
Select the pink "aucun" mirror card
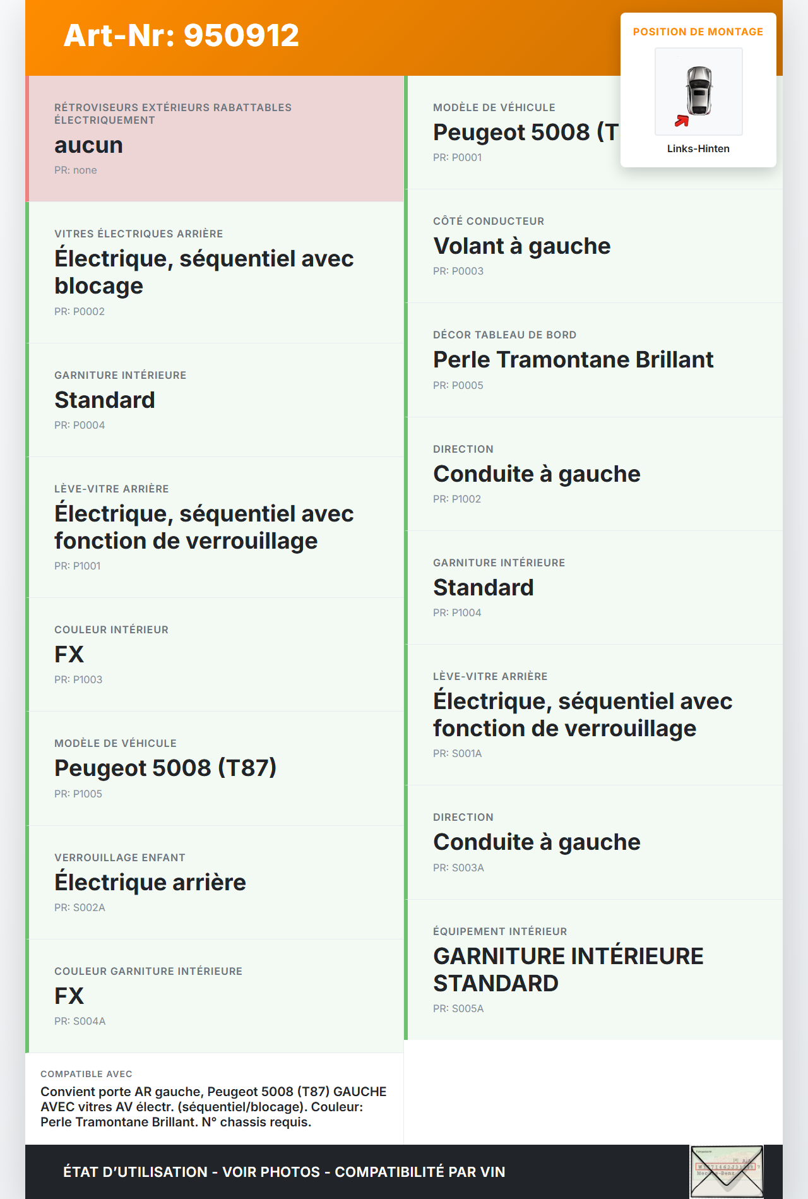[215, 139]
